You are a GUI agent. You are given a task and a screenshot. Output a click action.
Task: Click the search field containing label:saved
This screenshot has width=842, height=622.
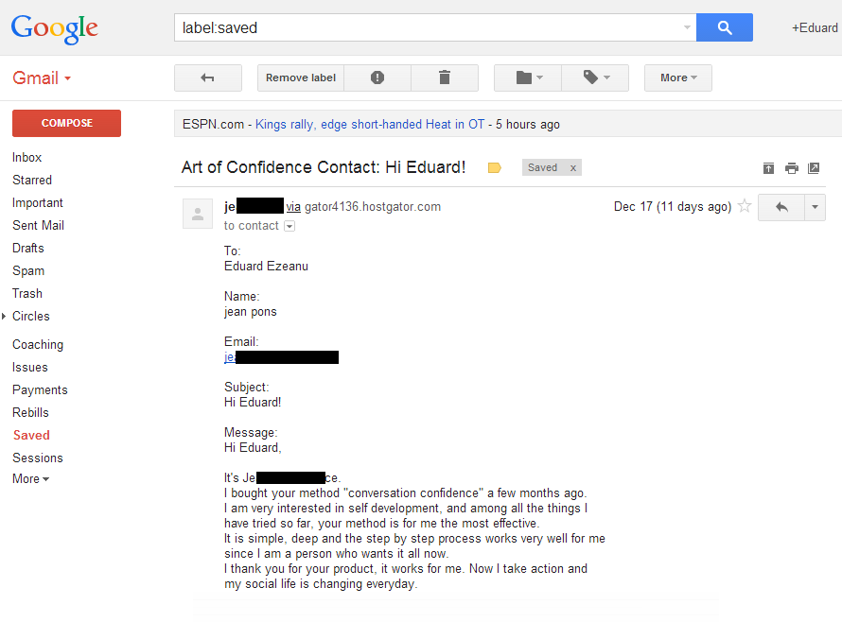(x=435, y=27)
